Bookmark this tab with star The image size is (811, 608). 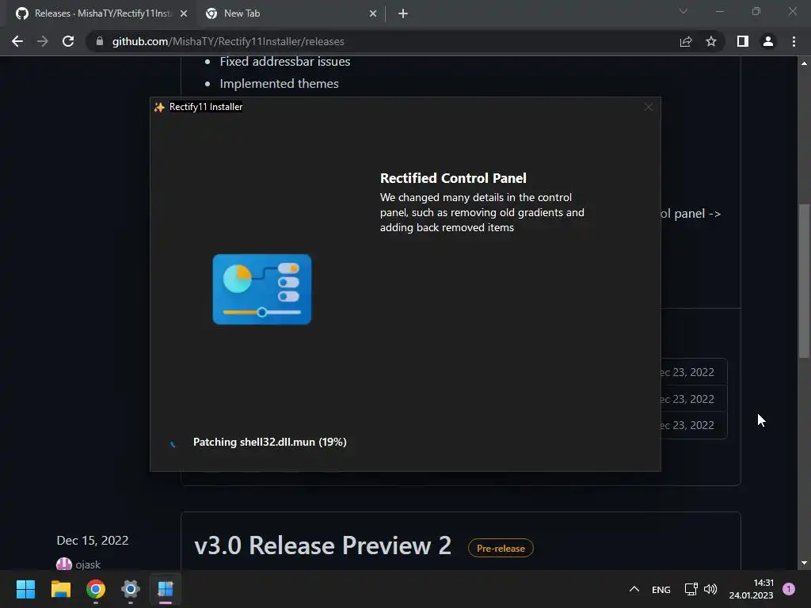coord(711,41)
